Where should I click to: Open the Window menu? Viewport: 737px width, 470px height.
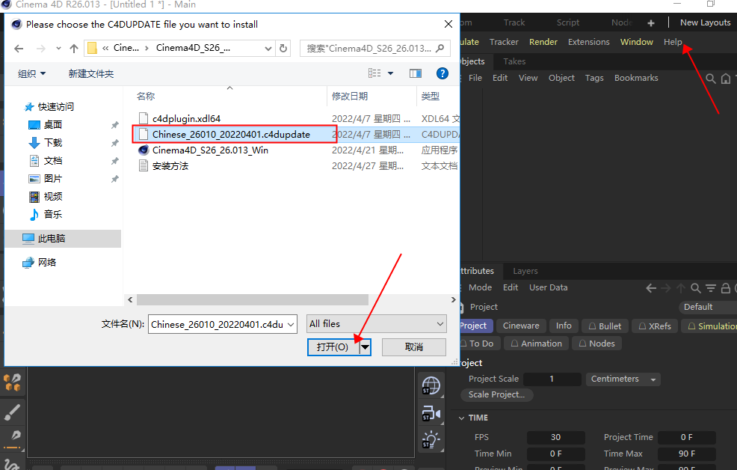click(x=636, y=42)
